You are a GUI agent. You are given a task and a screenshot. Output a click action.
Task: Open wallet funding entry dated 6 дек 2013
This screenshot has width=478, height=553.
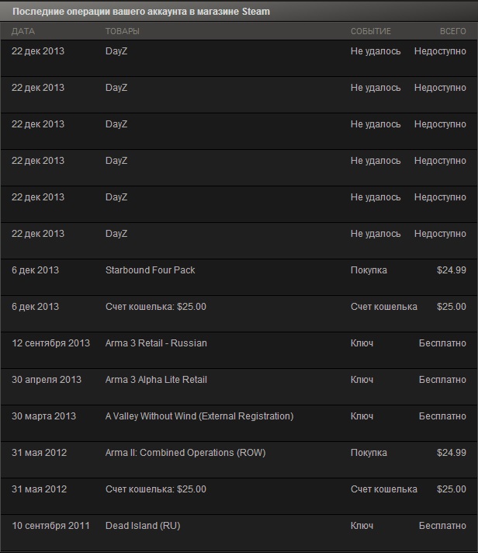(x=239, y=314)
